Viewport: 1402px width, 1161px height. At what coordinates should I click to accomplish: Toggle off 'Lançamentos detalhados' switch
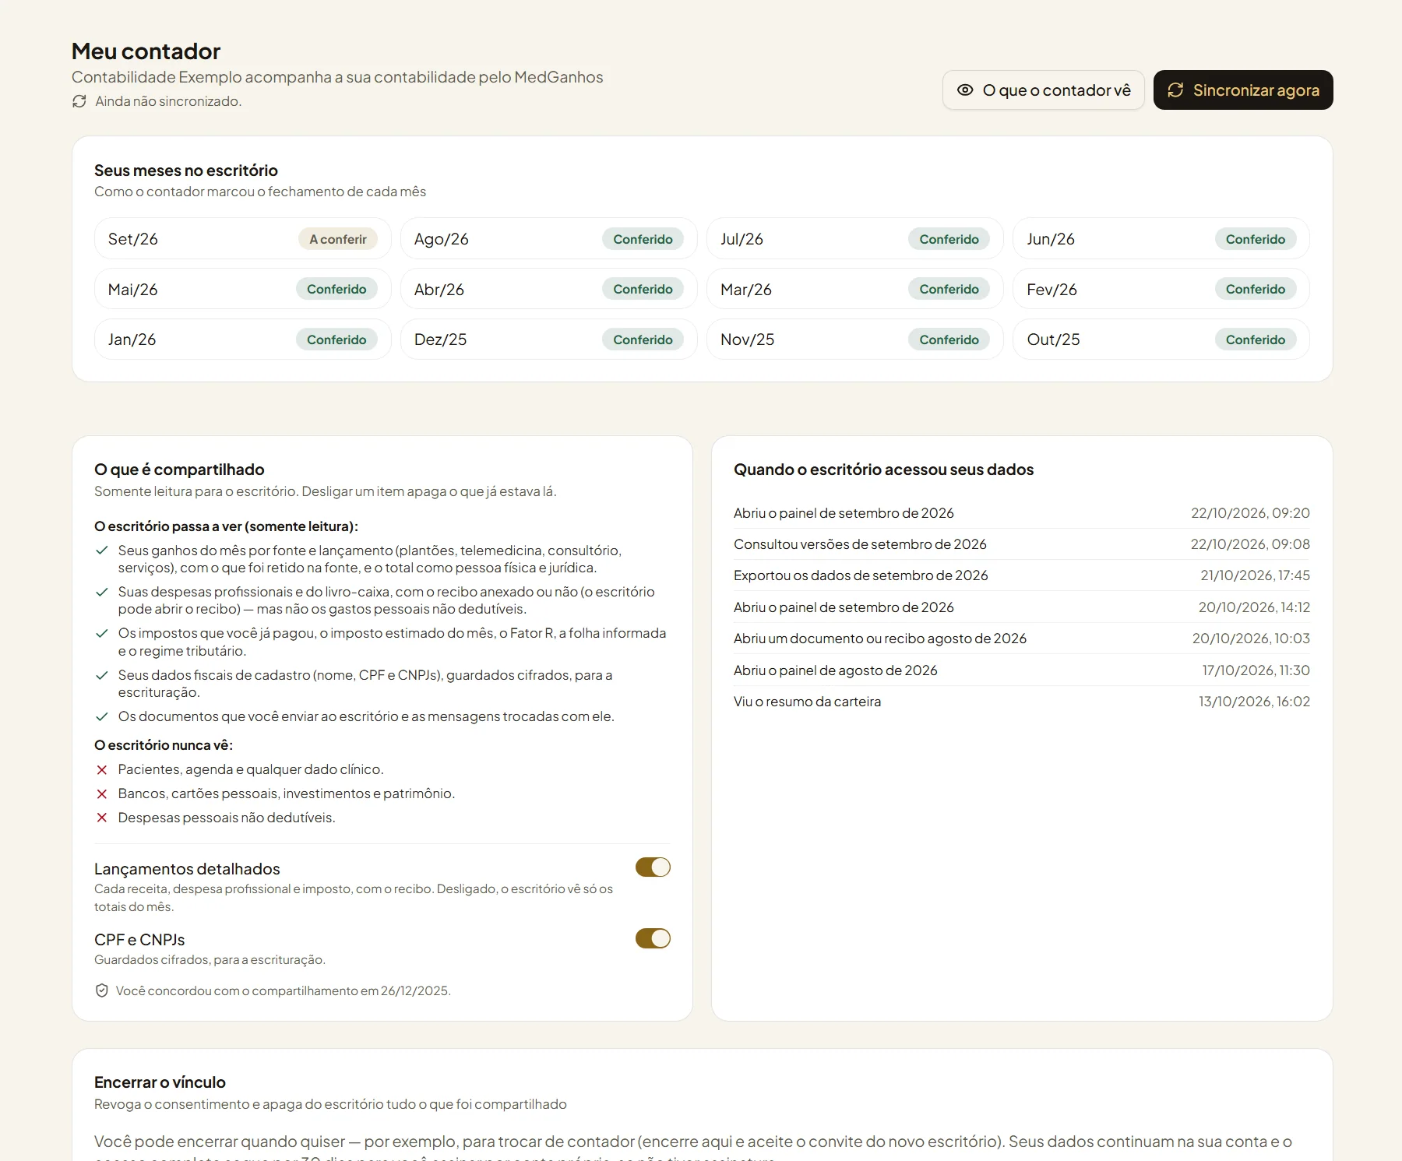(653, 867)
